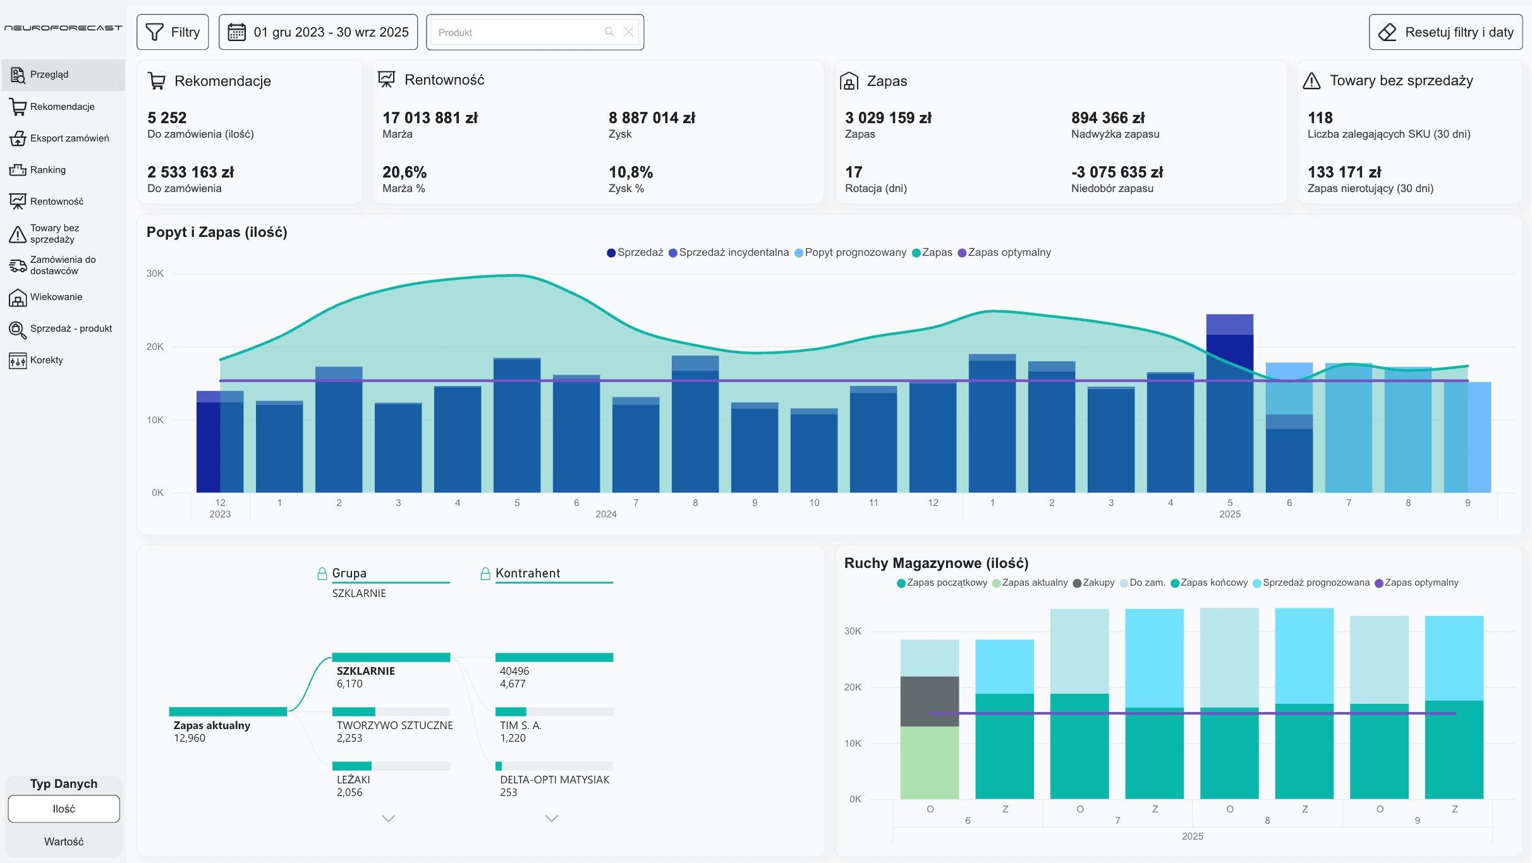Click dark Zakupy bar segment in stock movements
Screen dimensions: 1532x863
[930, 701]
